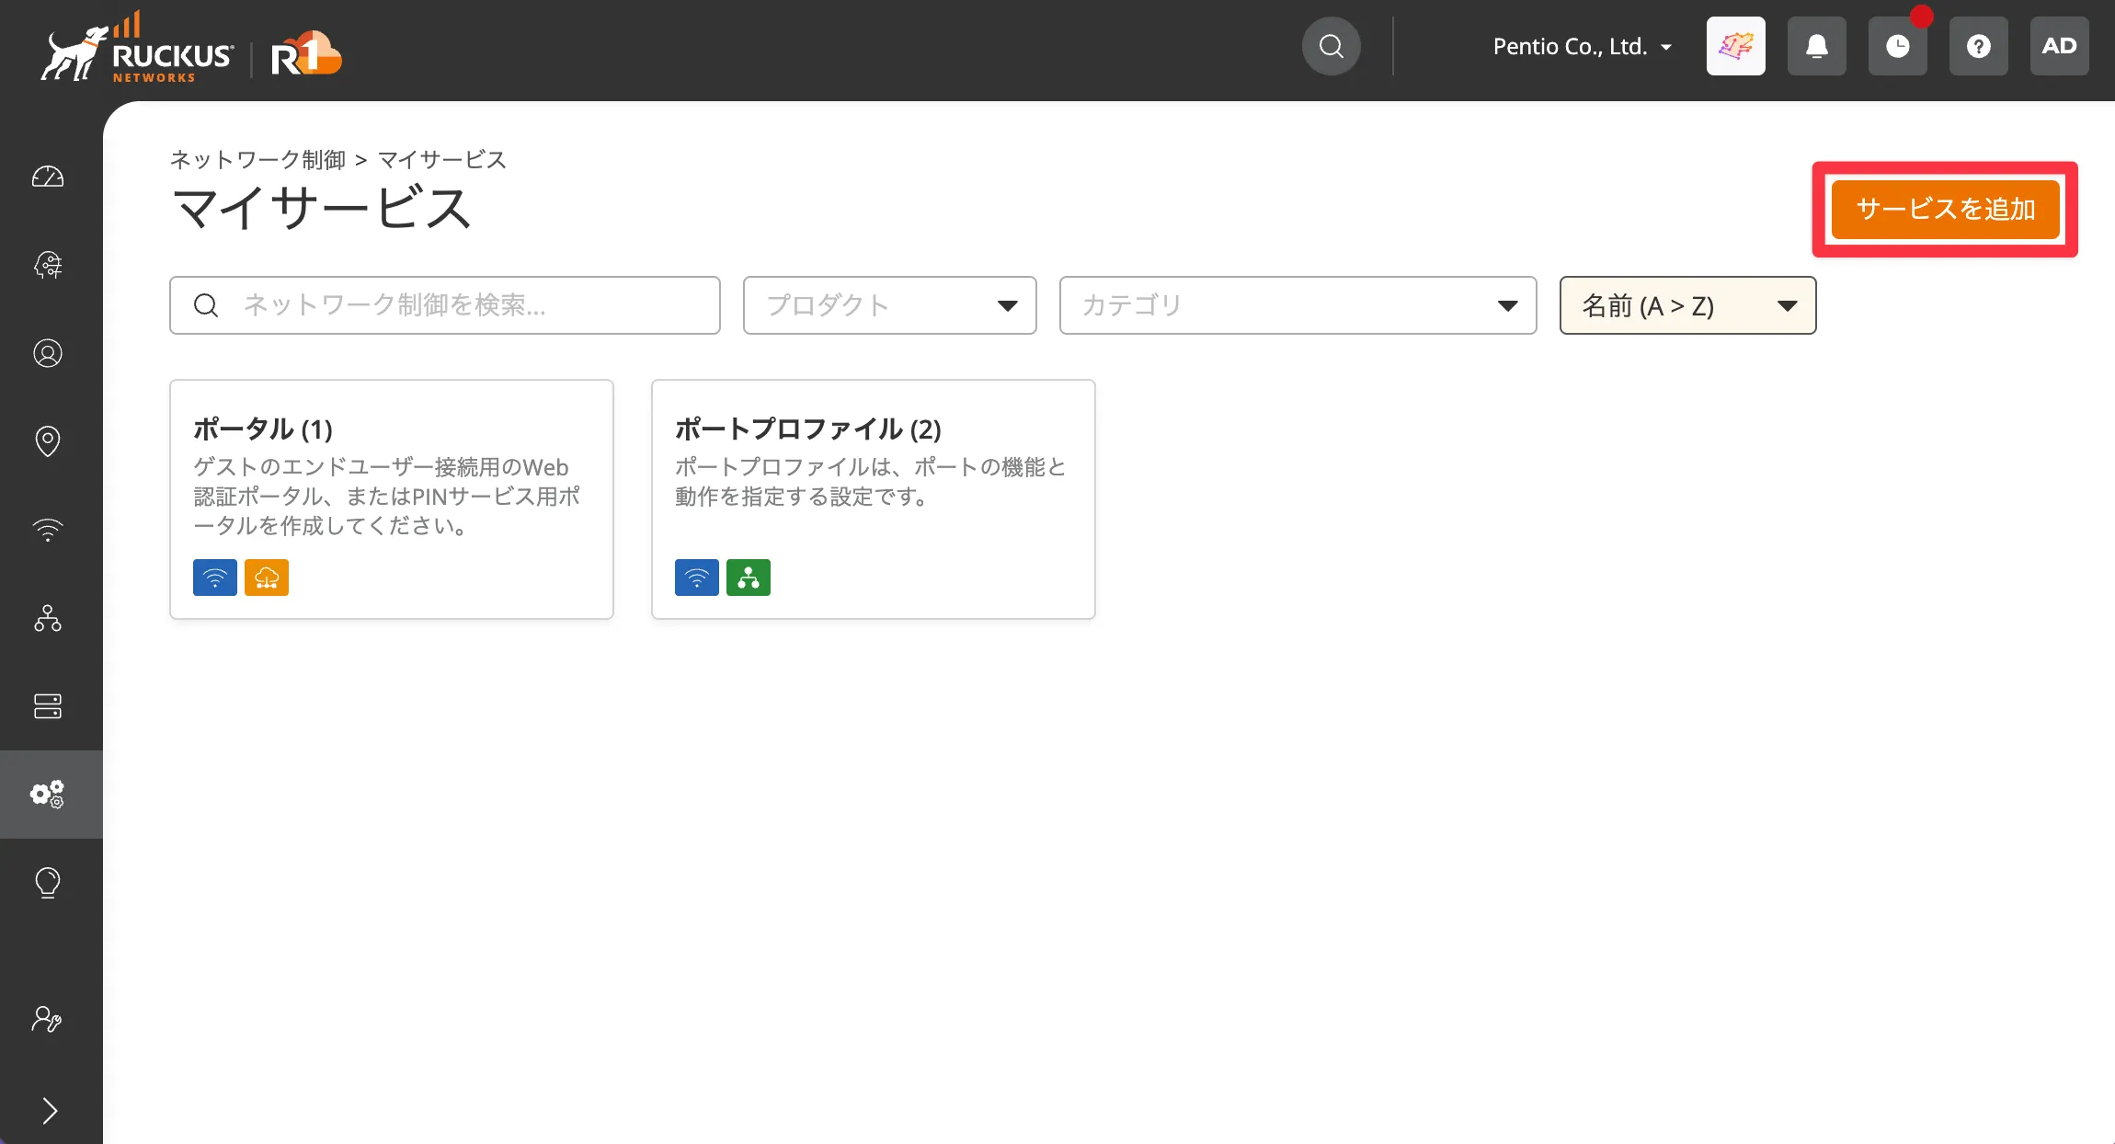This screenshot has width=2115, height=1144.
Task: Click the ポータル card description text
Action: pos(387,497)
